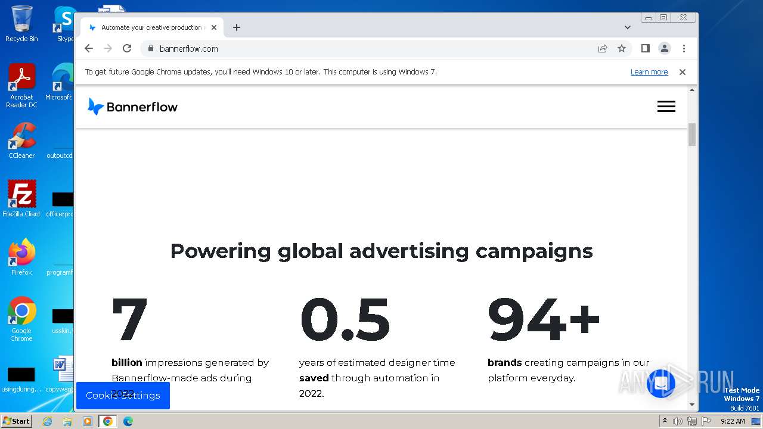Select the CCleaner desktop icon

(21, 141)
